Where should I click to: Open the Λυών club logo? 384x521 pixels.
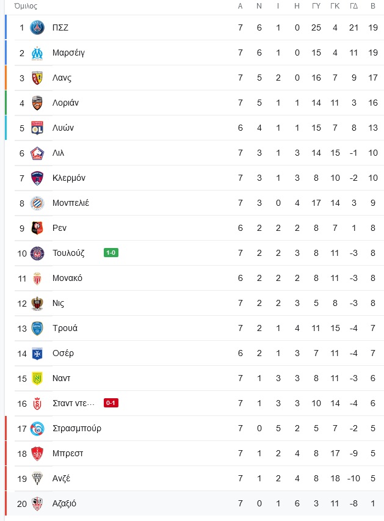[x=37, y=128]
